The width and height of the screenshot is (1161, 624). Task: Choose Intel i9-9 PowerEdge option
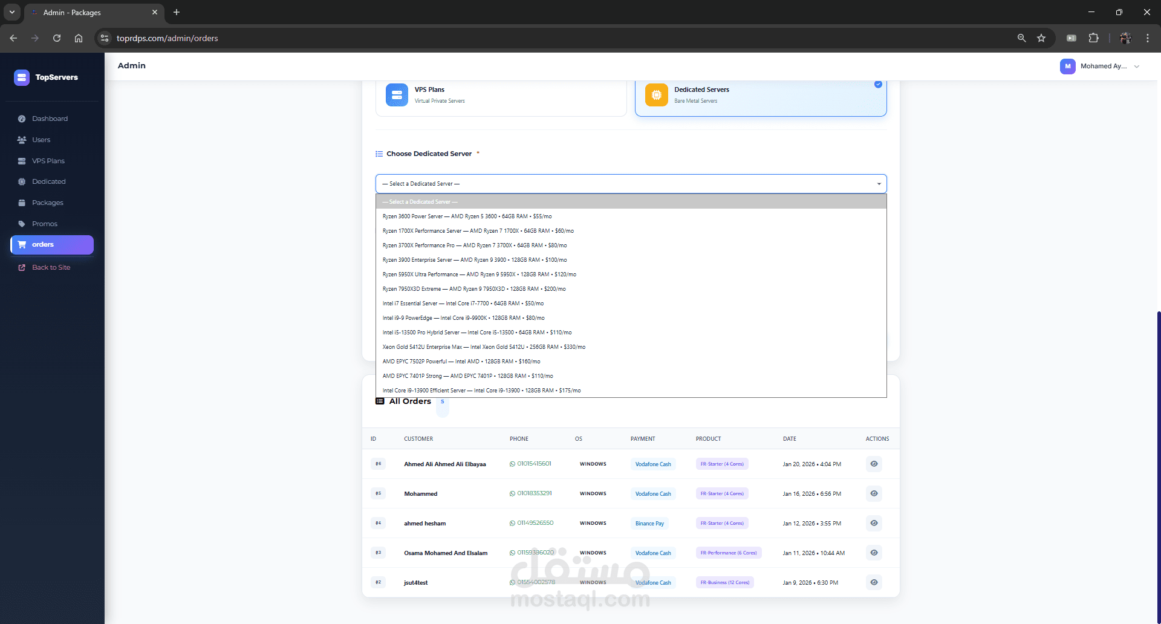631,317
